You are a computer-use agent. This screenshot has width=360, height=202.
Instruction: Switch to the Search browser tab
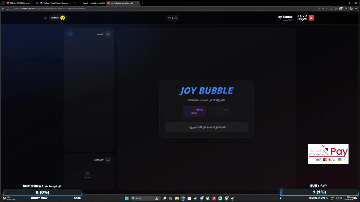pos(89,3)
